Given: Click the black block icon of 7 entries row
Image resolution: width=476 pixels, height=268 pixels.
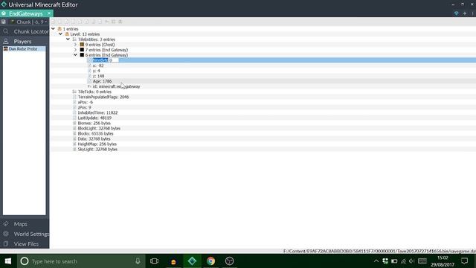Looking at the screenshot, I should [x=82, y=50].
